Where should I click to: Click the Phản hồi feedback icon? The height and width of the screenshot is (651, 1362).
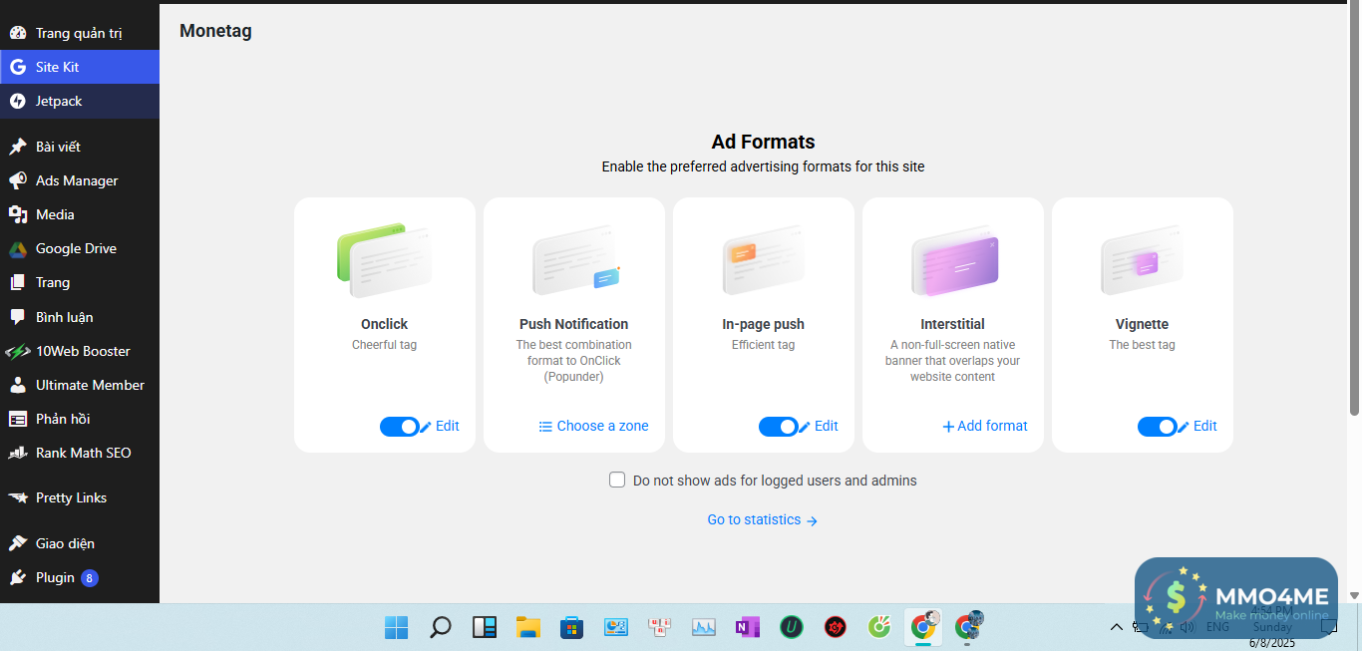18,419
